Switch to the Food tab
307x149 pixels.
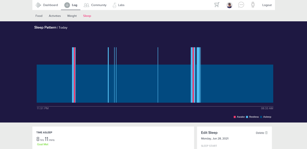point(39,16)
